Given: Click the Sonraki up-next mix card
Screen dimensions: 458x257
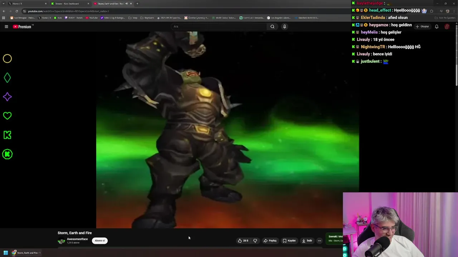Looking at the screenshot, I should point(335,238).
